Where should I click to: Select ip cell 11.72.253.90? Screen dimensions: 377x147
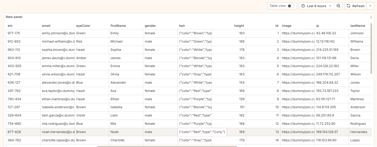pyautogui.click(x=332, y=124)
